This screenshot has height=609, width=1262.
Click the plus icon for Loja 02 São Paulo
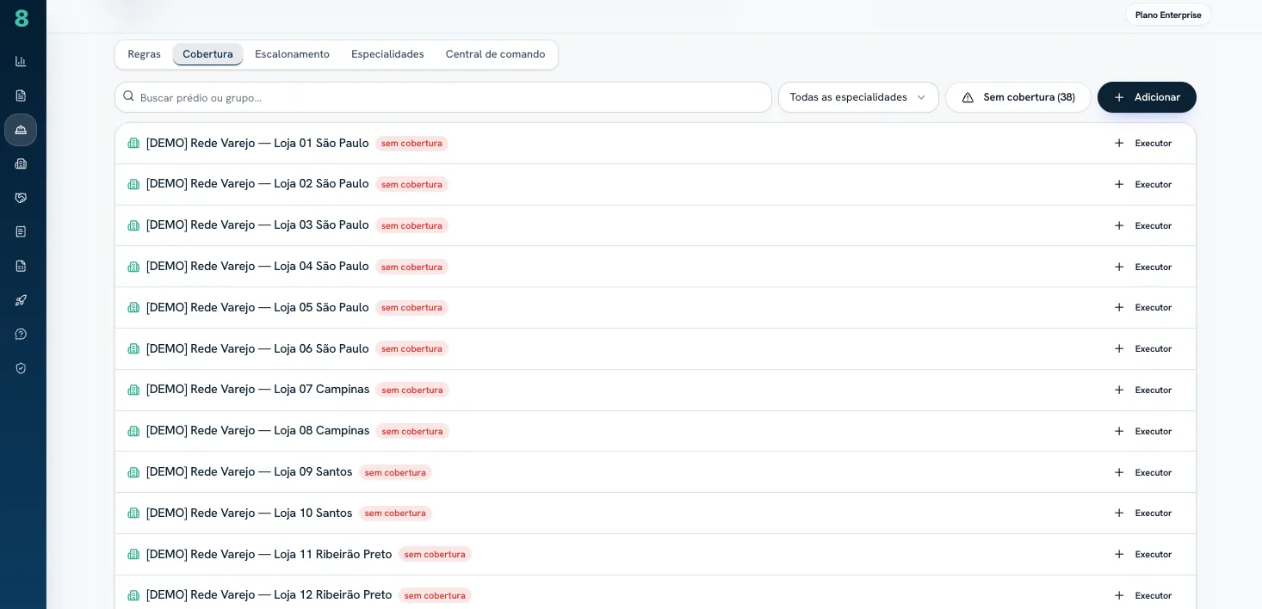tap(1119, 184)
